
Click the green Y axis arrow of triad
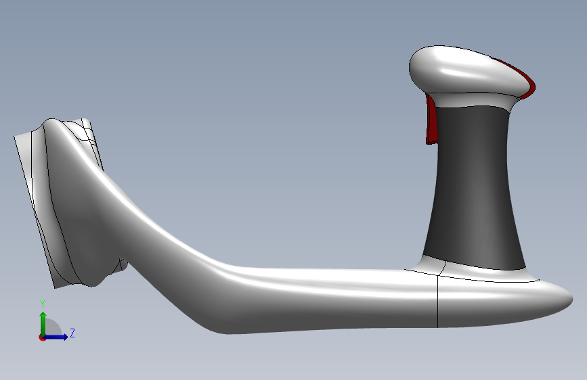coord(43,324)
